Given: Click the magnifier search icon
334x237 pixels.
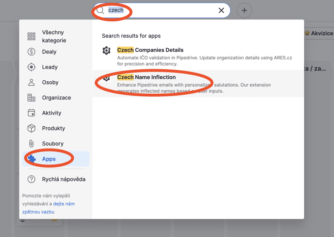Looking at the screenshot, I should pyautogui.click(x=100, y=11).
